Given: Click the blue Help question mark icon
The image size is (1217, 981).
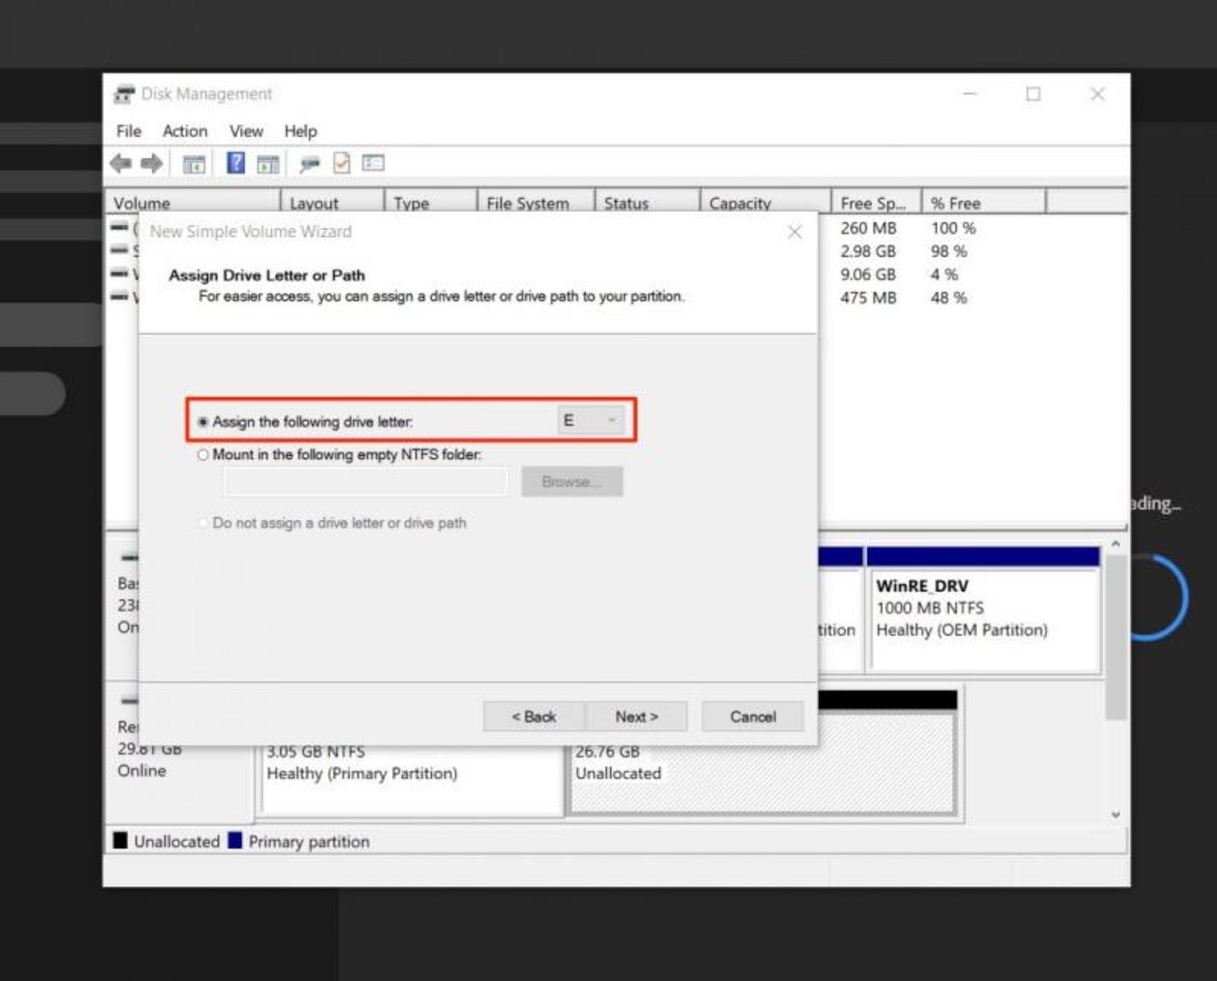Looking at the screenshot, I should pyautogui.click(x=236, y=163).
